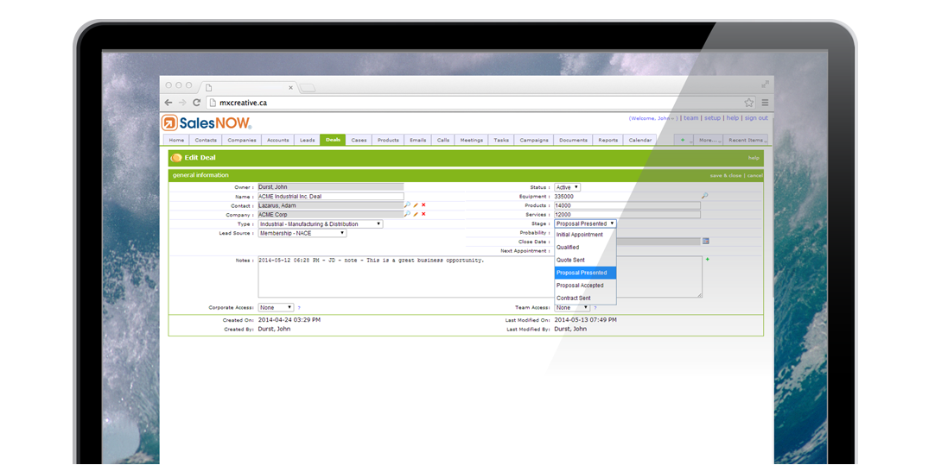The width and height of the screenshot is (935, 465).
Task: Click the team link
Action: (x=690, y=118)
